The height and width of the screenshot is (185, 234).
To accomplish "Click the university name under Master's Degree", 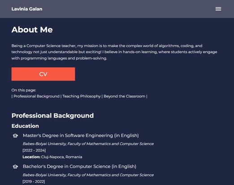I will [88, 144].
